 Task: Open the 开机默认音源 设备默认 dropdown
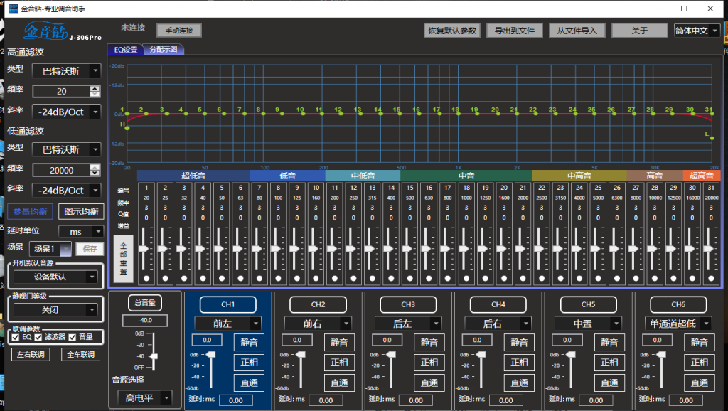[55, 277]
